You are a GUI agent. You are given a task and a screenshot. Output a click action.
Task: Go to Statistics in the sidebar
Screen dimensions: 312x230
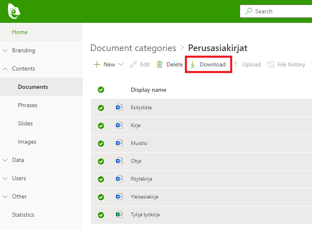23,215
